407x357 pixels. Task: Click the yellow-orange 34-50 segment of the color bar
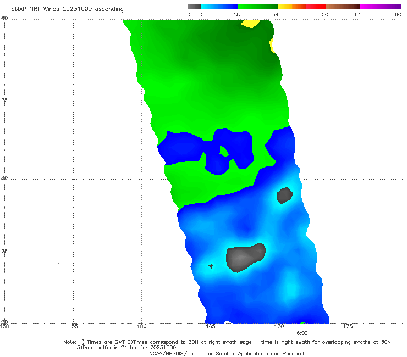pyautogui.click(x=301, y=7)
